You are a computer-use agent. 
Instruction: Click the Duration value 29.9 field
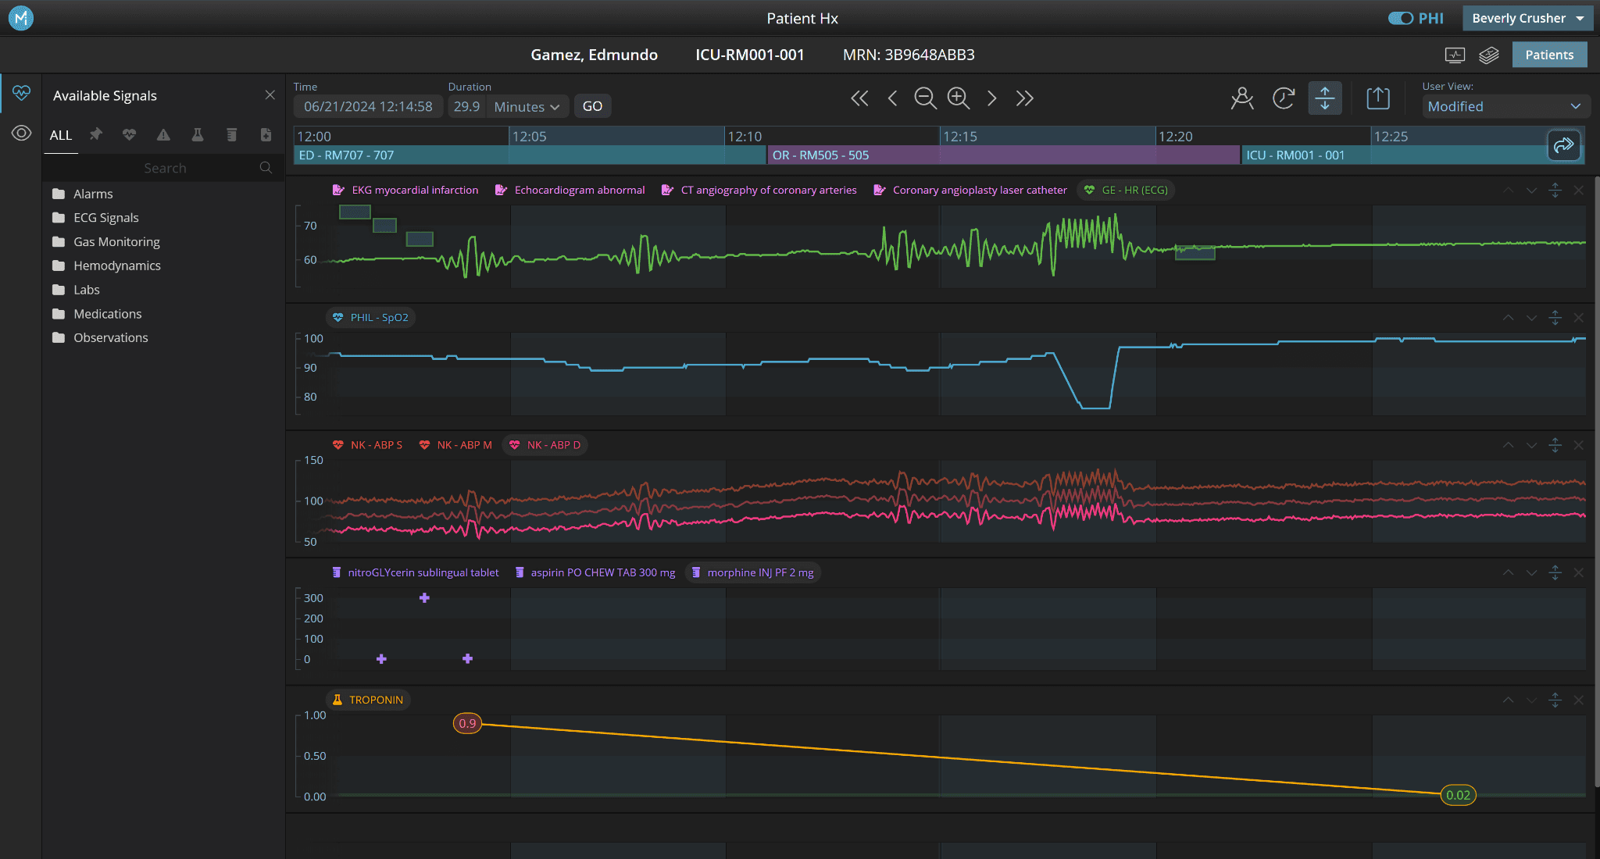point(466,106)
